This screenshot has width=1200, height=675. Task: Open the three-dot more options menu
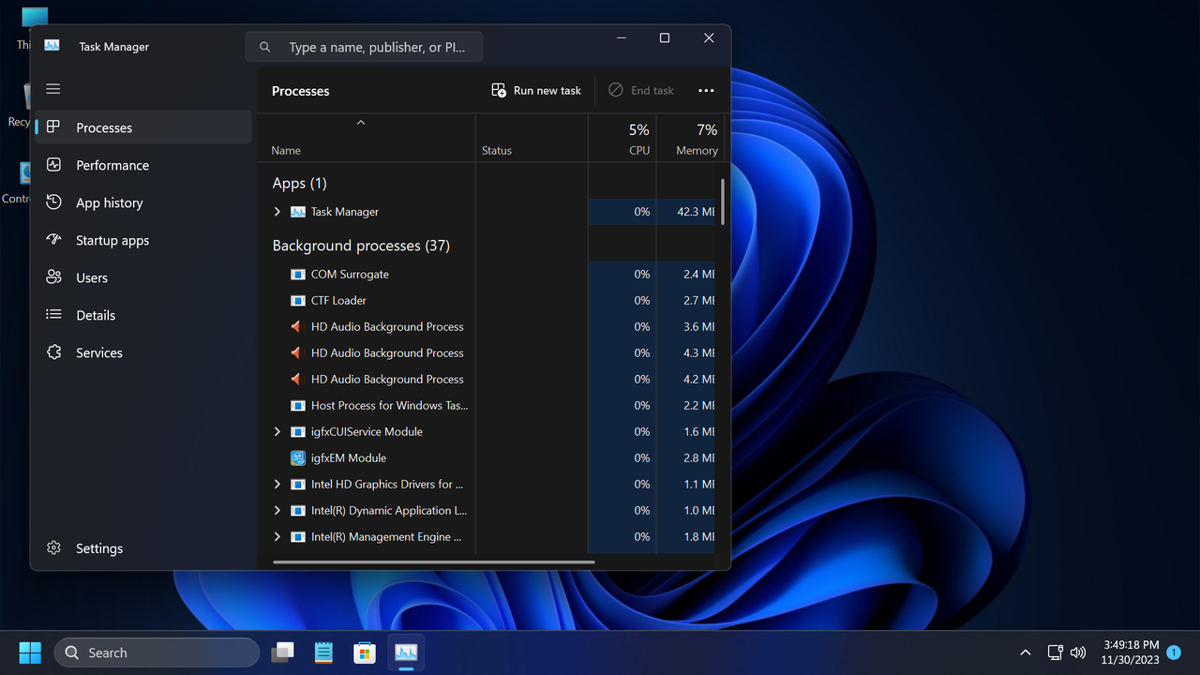[706, 91]
